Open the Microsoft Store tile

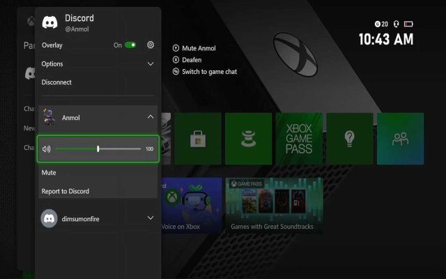tap(198, 139)
